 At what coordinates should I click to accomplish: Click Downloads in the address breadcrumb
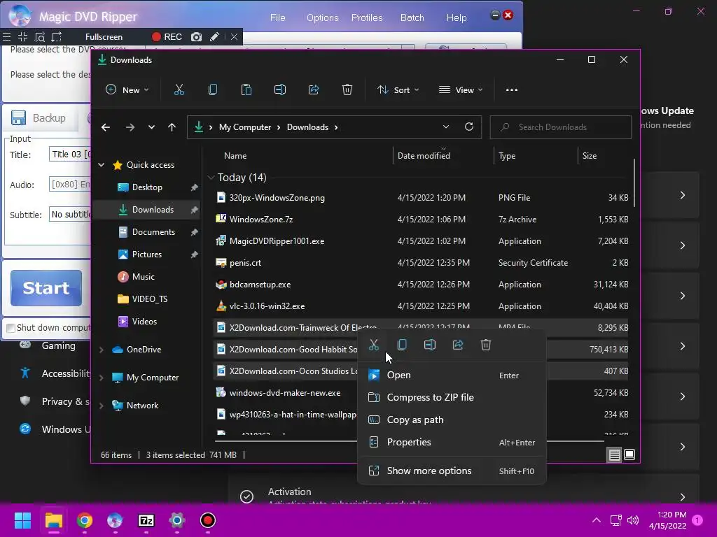(x=307, y=127)
